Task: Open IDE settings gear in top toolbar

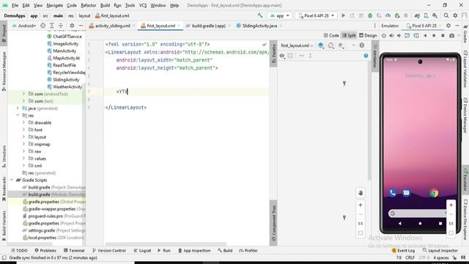Action: click(x=455, y=15)
